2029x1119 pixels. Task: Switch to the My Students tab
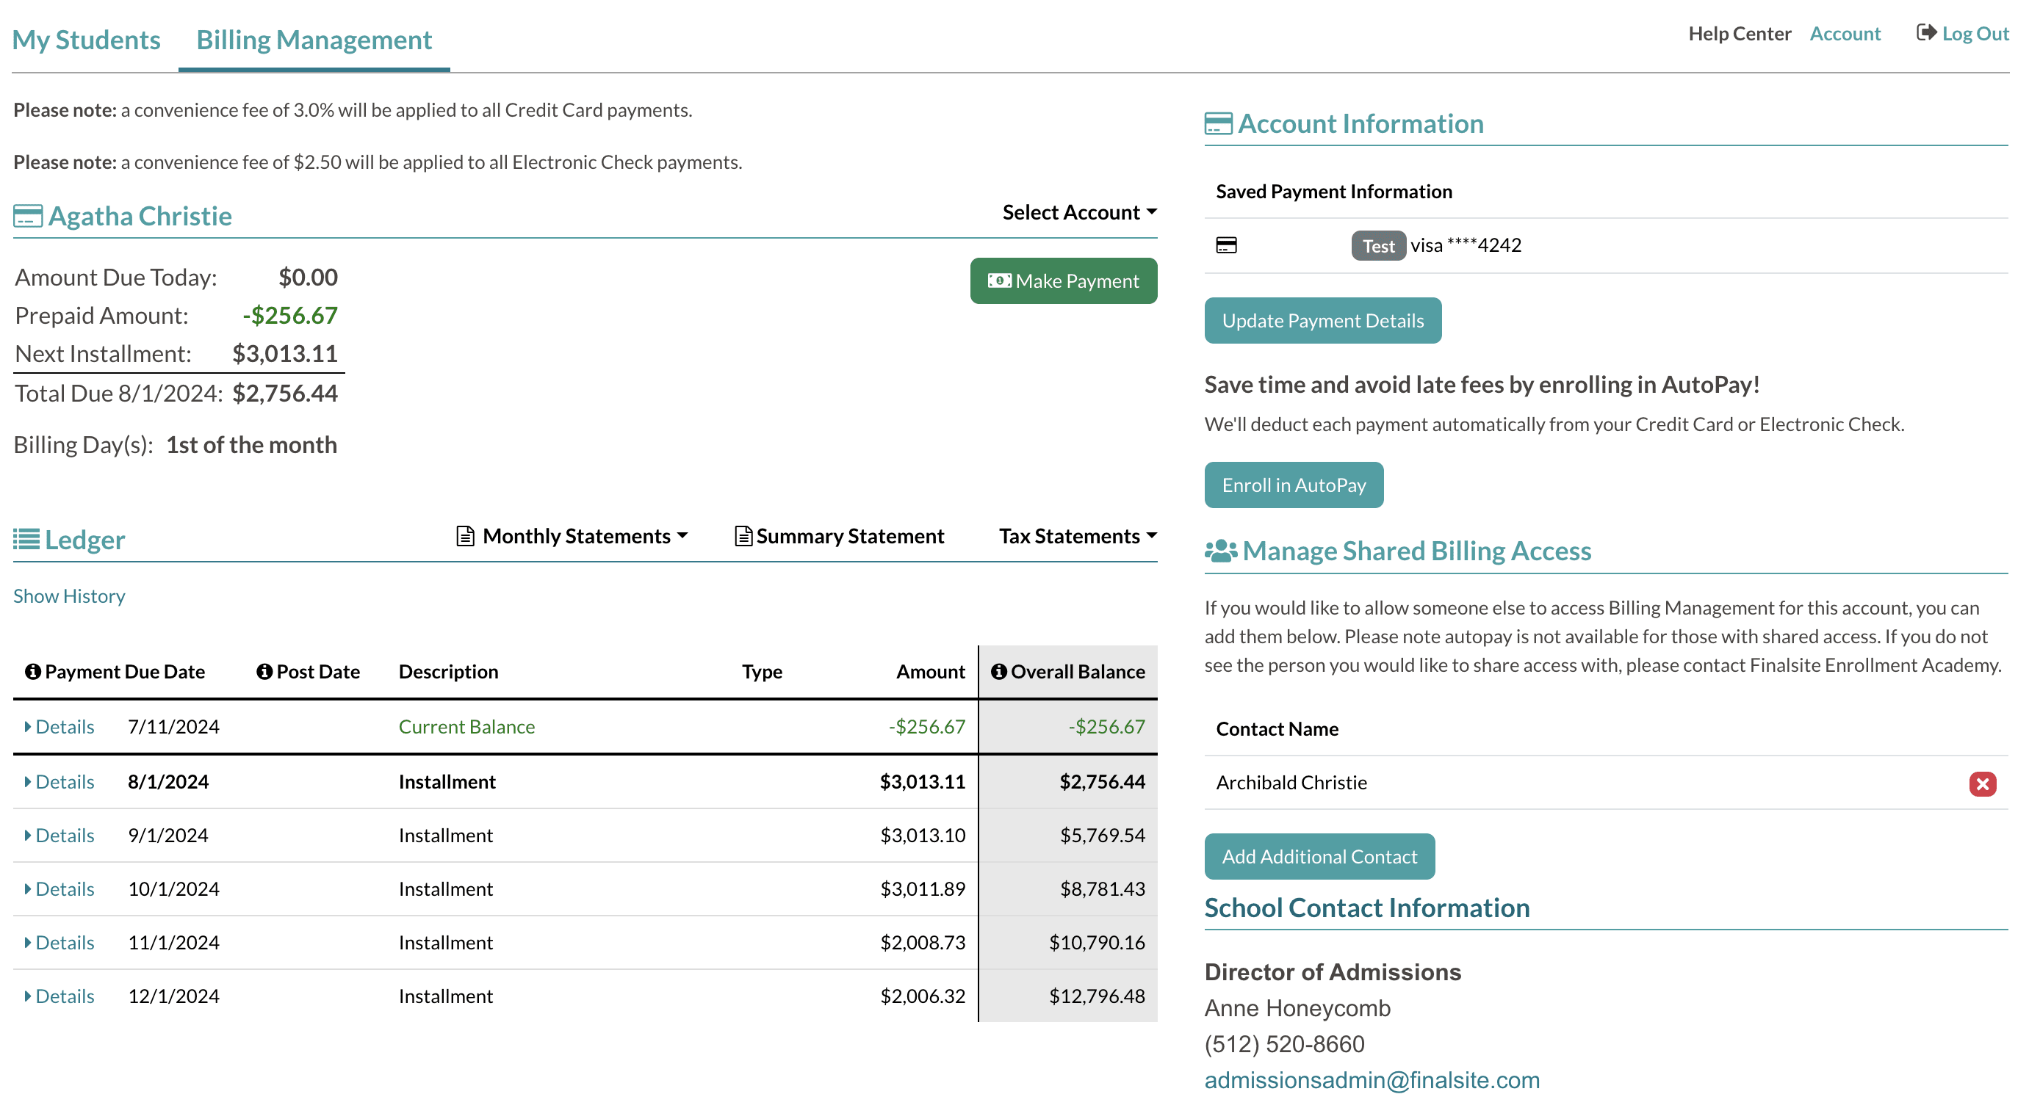[87, 39]
